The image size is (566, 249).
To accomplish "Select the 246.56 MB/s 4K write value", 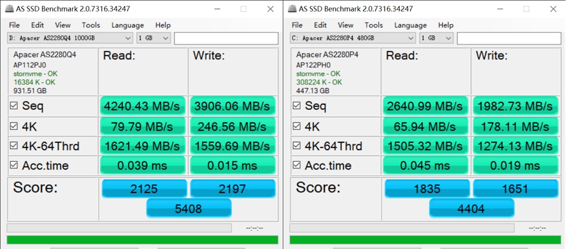I will click(232, 127).
